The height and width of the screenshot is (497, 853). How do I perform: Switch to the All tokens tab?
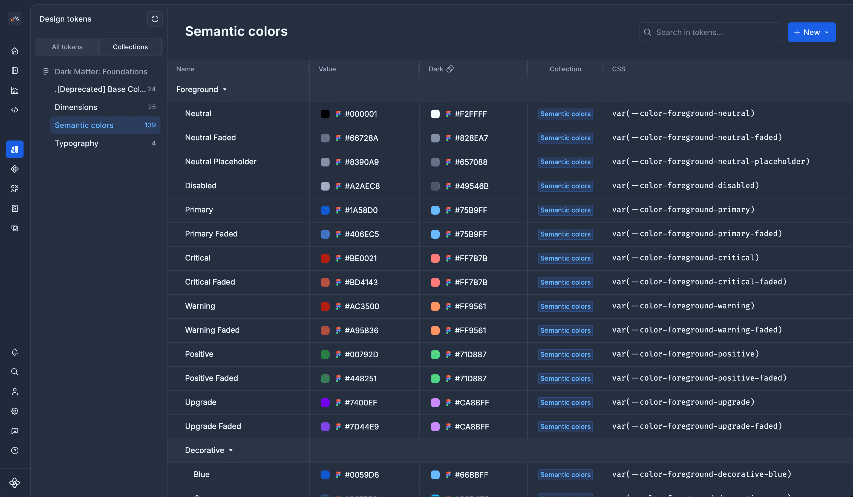[x=67, y=47]
